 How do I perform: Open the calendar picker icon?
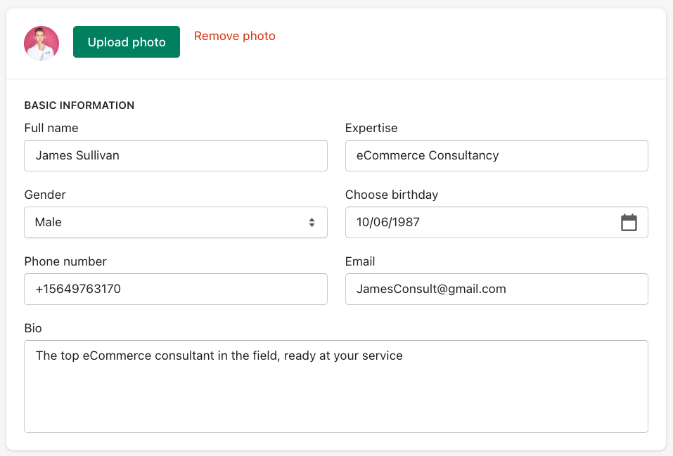point(629,222)
